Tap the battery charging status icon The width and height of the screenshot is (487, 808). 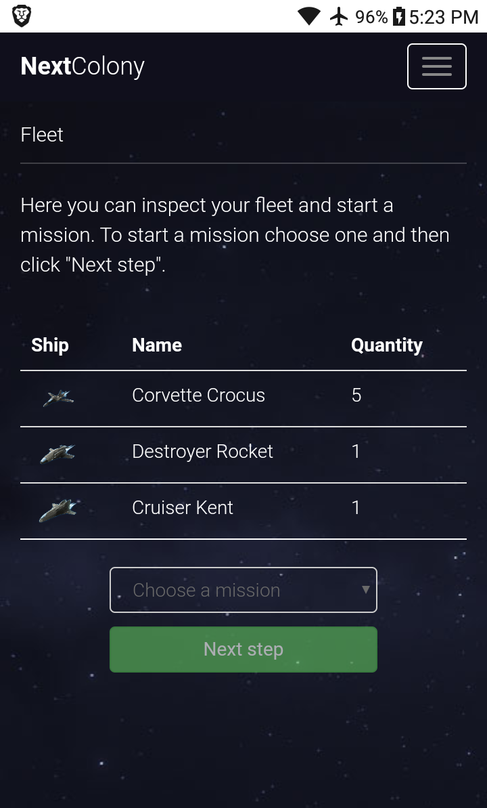[399, 16]
